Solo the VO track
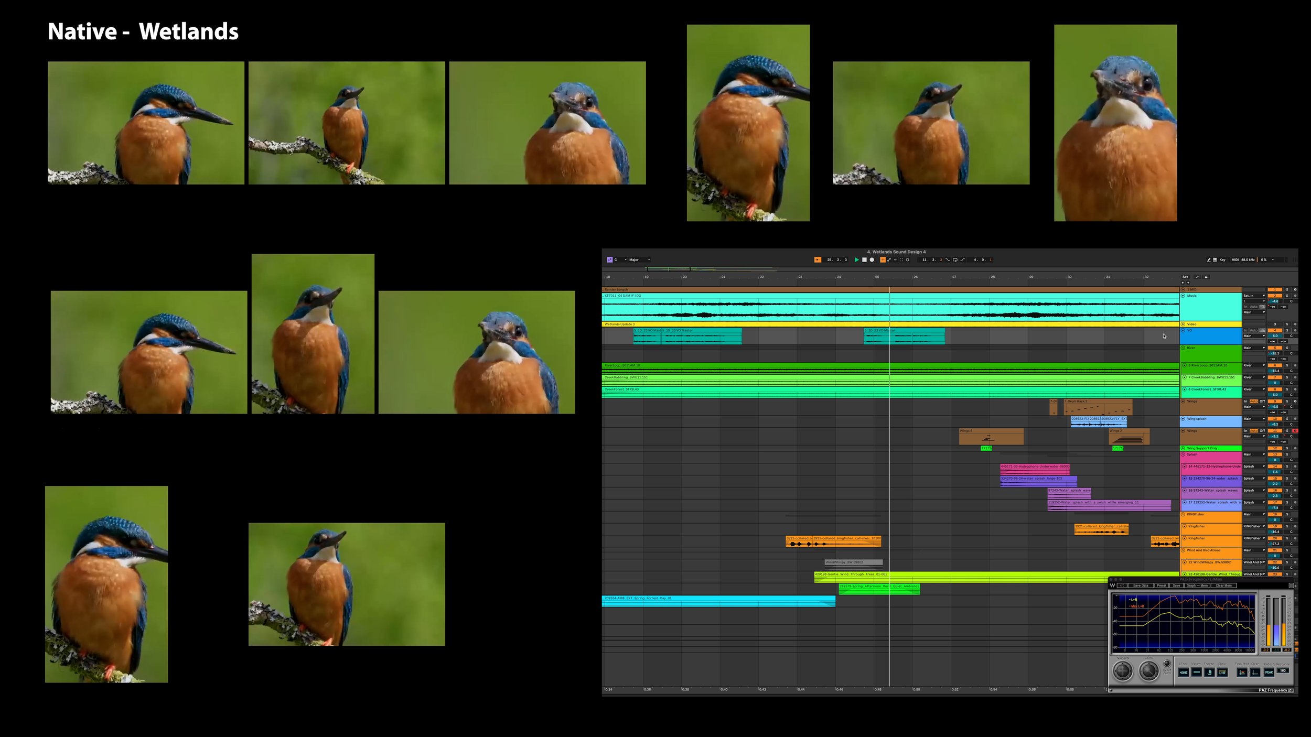This screenshot has width=1311, height=737. click(1287, 330)
